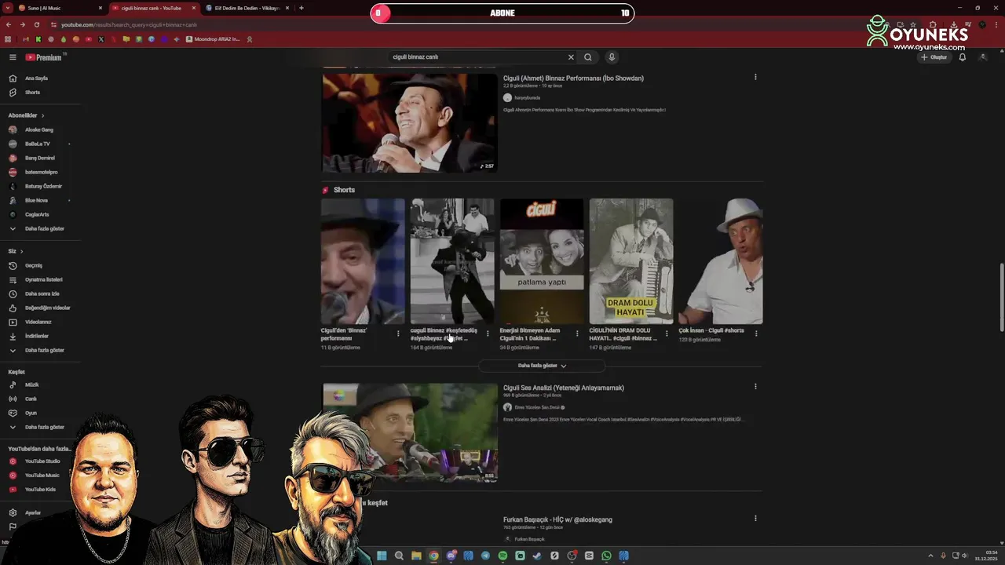
Task: Open options for Çok İnsan - Ciguli short
Action: (756, 334)
